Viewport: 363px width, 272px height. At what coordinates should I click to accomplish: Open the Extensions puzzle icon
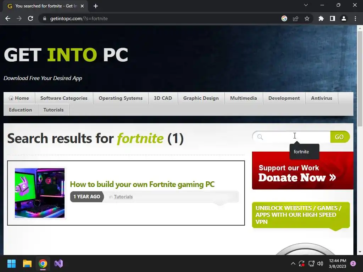tap(321, 18)
